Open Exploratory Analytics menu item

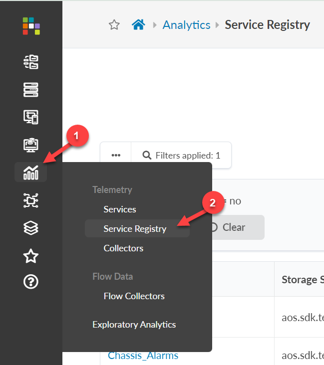(x=134, y=325)
